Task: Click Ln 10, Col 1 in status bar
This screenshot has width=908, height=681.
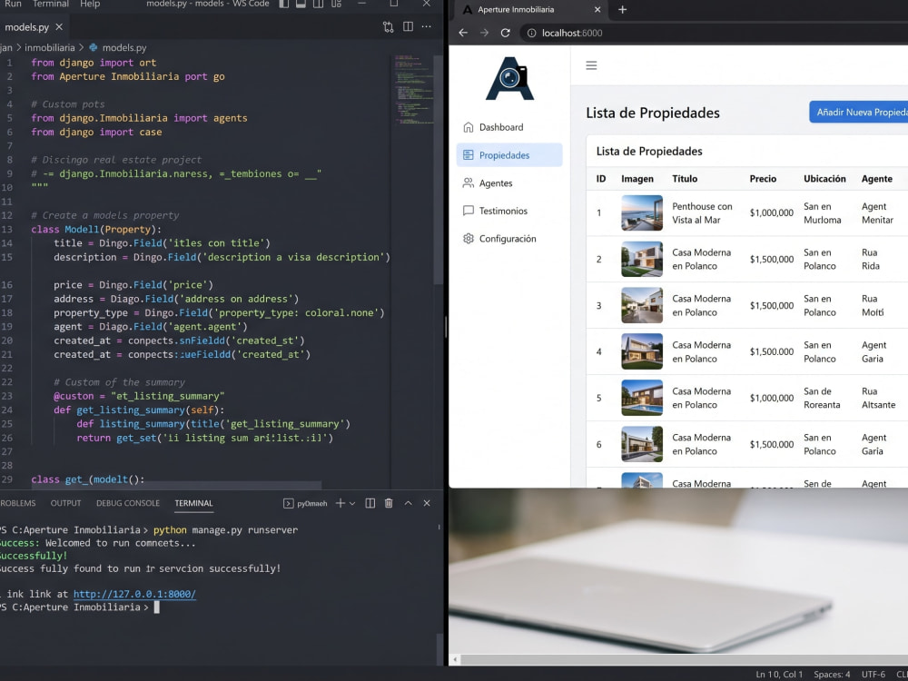Action: point(779,675)
